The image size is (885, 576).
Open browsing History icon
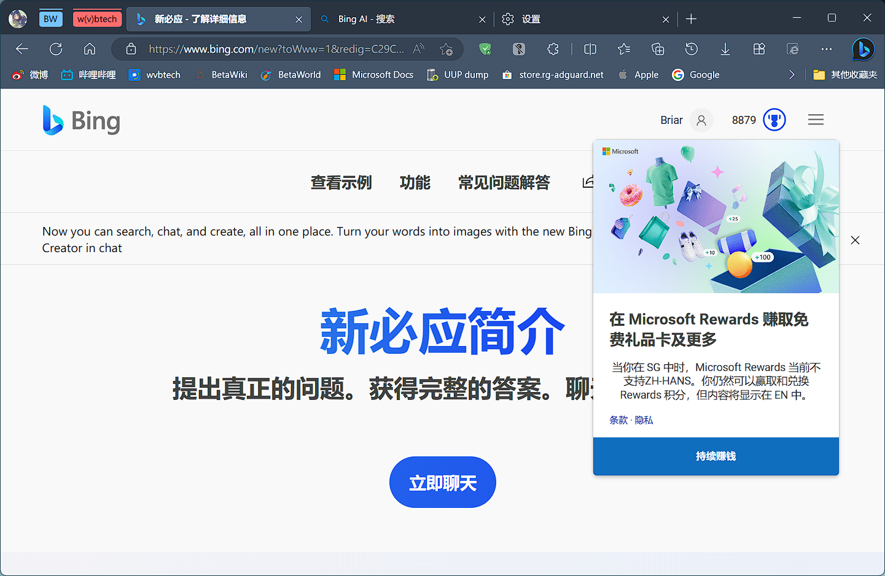[692, 49]
